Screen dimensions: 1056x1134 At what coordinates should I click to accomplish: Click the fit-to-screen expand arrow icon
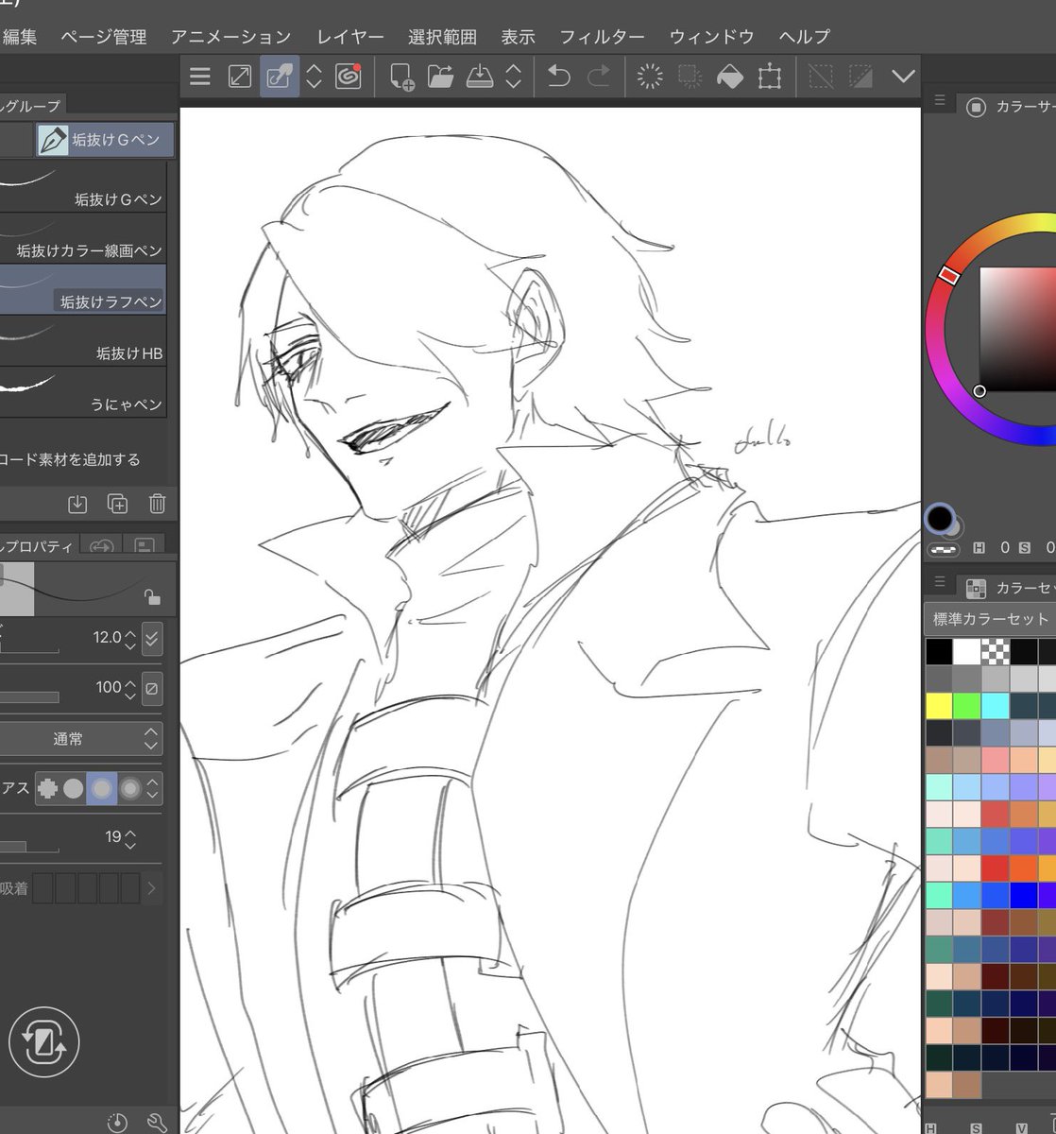click(240, 77)
